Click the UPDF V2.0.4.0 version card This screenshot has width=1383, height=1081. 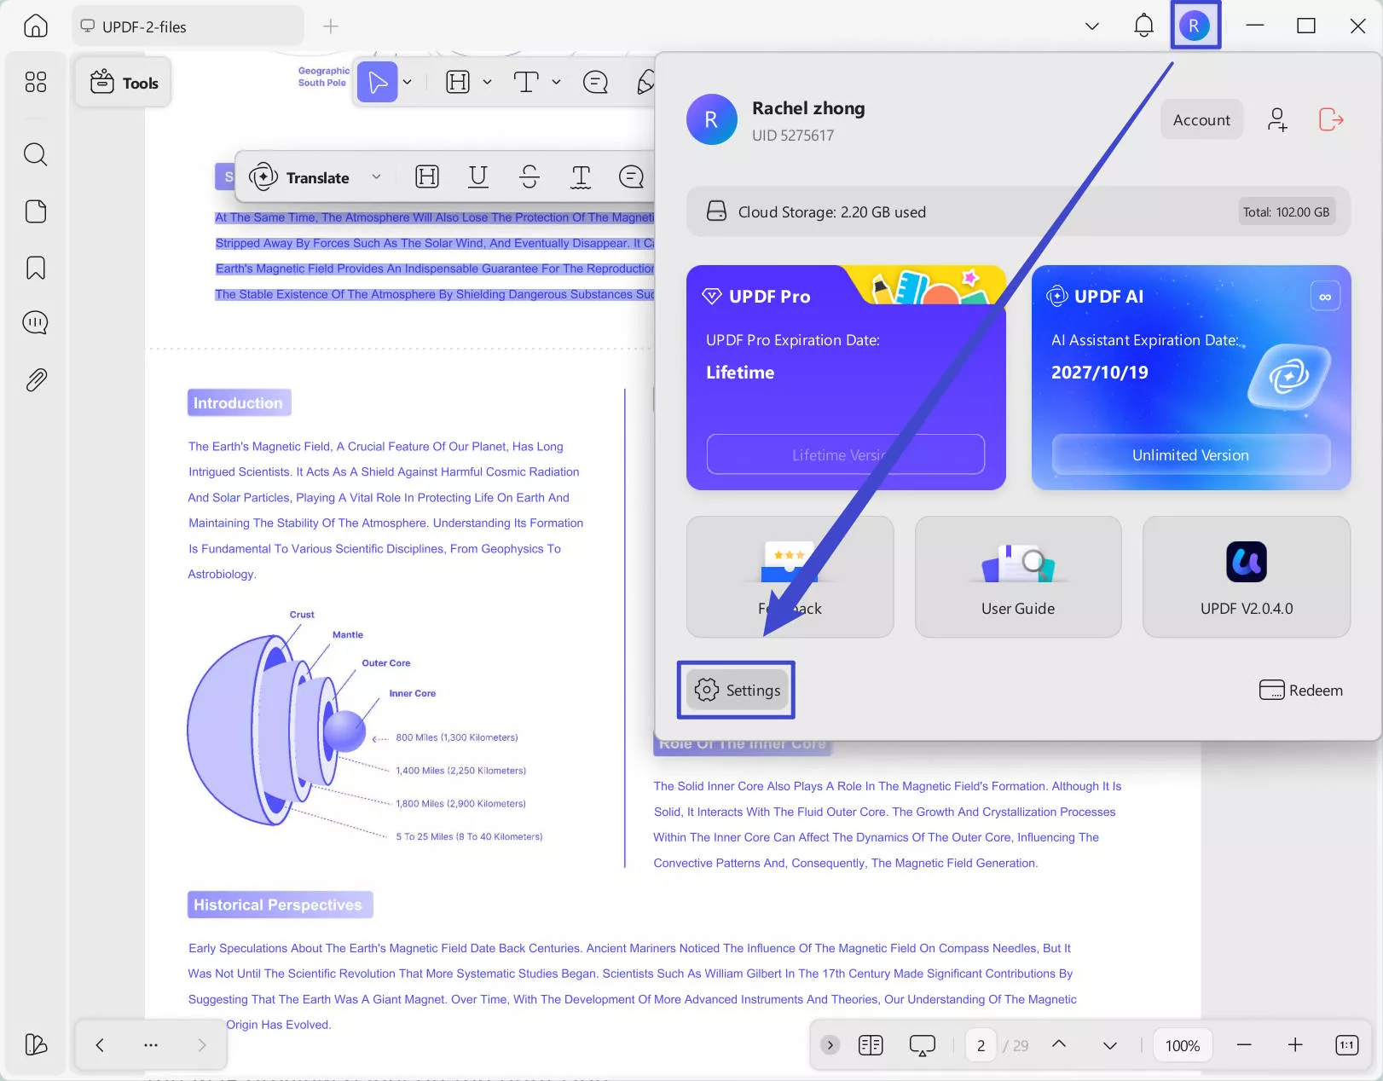(1246, 576)
